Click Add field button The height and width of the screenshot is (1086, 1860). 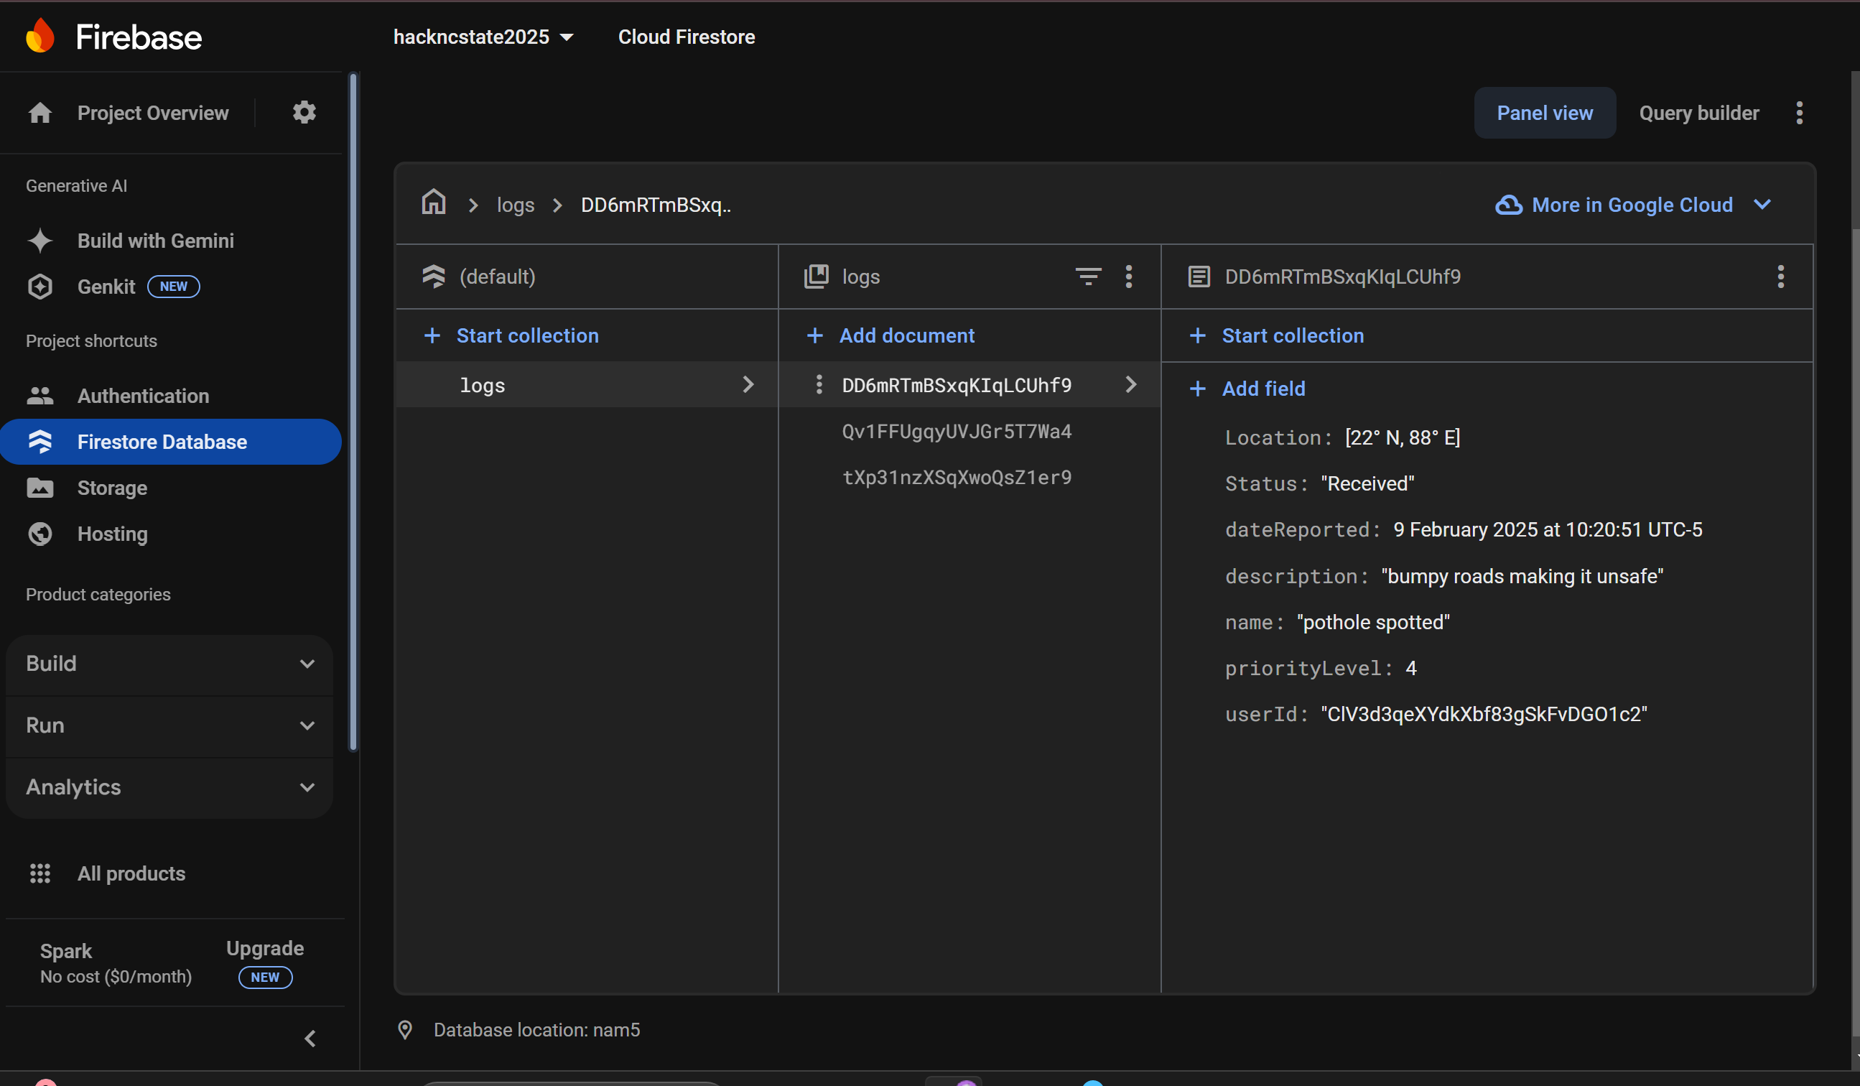(1263, 389)
